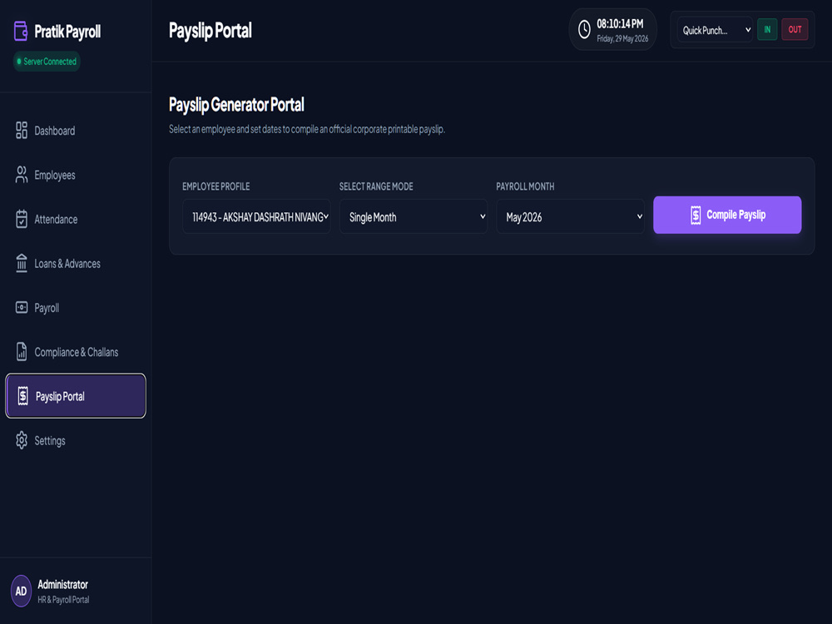Click the receipt icon inside Compile Payslip

tap(696, 215)
